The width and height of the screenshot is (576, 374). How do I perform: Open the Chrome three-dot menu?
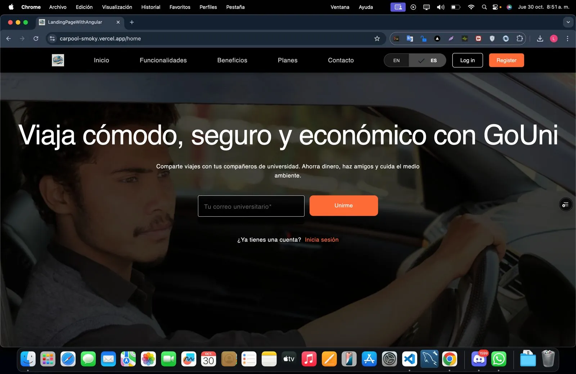(x=567, y=39)
